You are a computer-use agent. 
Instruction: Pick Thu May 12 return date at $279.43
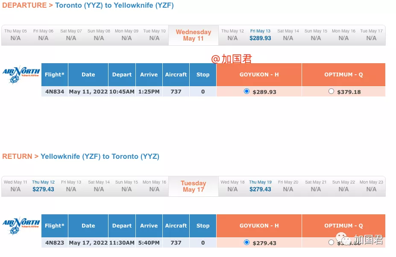coord(43,186)
